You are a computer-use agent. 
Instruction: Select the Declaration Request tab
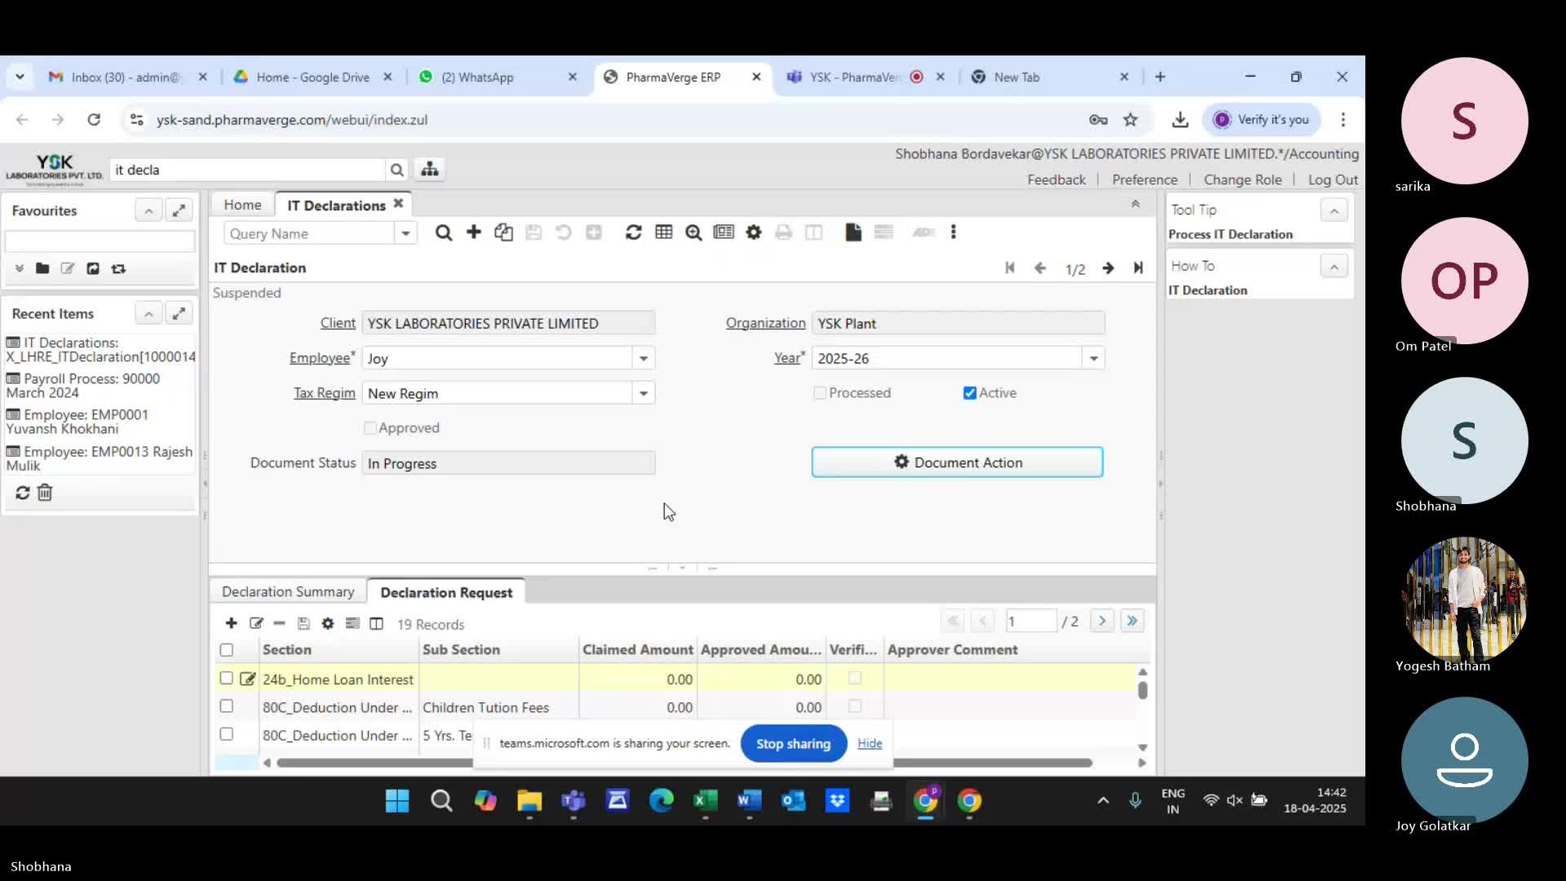coord(446,592)
